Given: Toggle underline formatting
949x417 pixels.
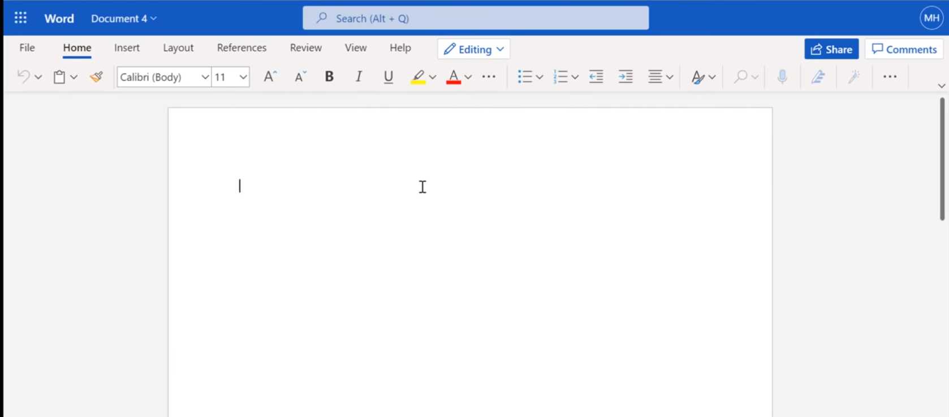Looking at the screenshot, I should [x=389, y=77].
